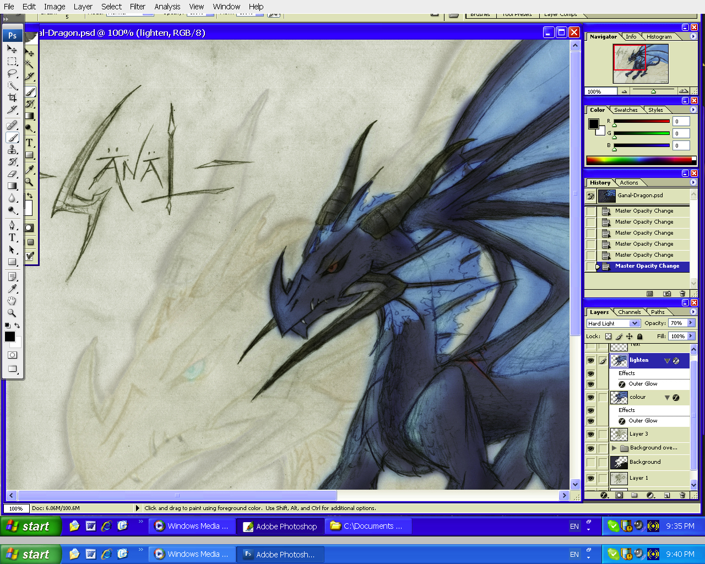Viewport: 705px width, 564px height.
Task: Select the Hand tool
Action: click(12, 301)
